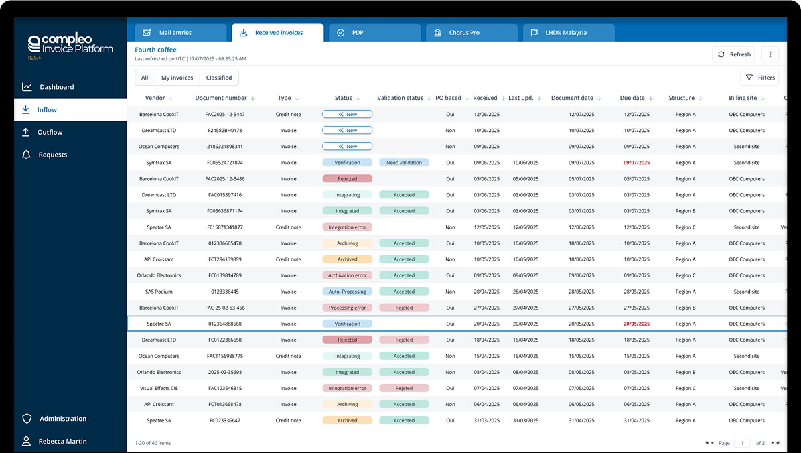801x453 pixels.
Task: Go to the next page arrow
Action: pyautogui.click(x=772, y=443)
